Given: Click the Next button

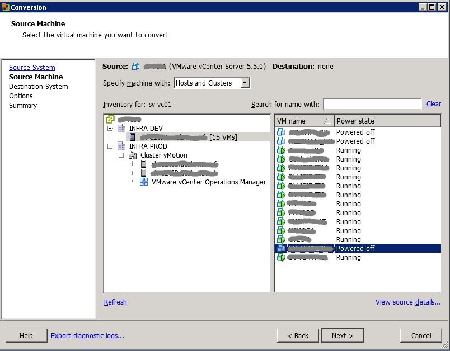Looking at the screenshot, I should (x=343, y=335).
